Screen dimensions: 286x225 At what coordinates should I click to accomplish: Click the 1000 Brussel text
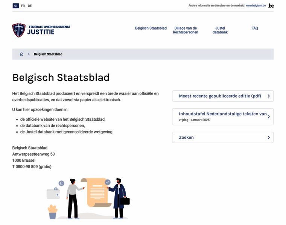coord(24,160)
